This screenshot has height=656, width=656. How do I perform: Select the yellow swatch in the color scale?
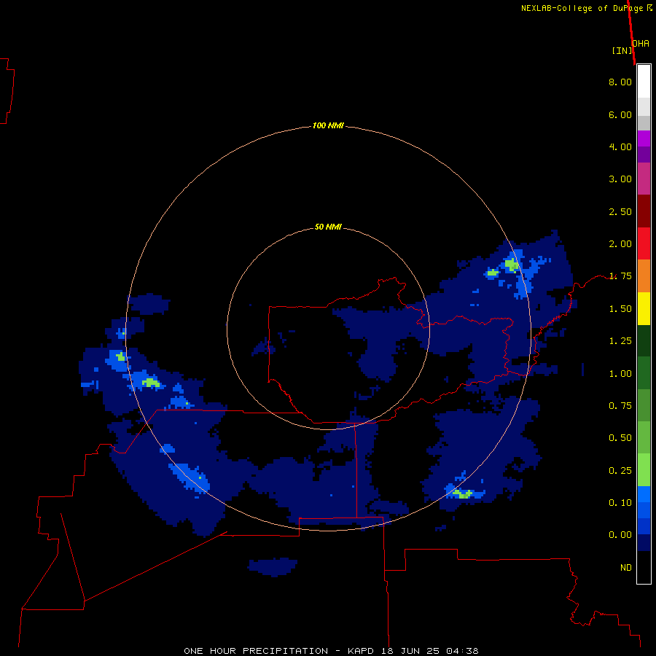(644, 308)
